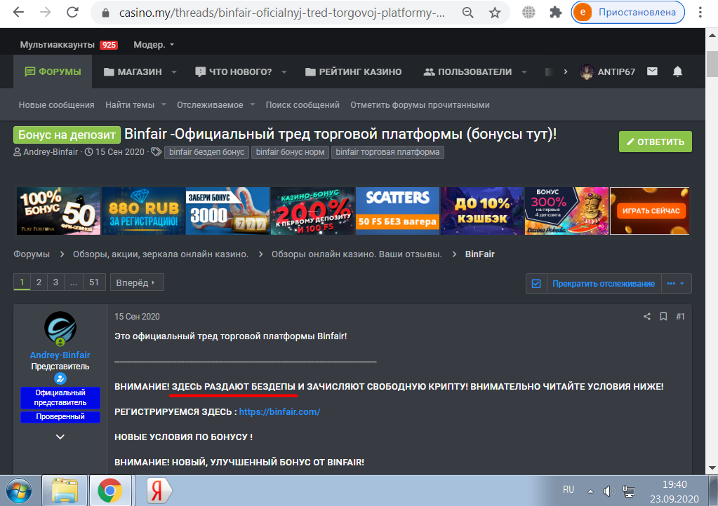Image resolution: width=718 pixels, height=506 pixels.
Task: Expand the Модер. dropdown
Action: pos(154,45)
